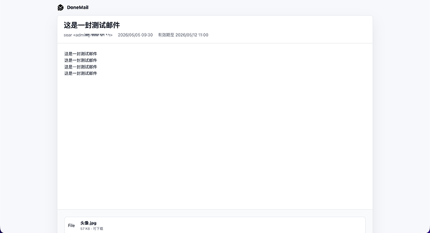Click the attachment size text 57 KB · 可下载
Viewport: 430px width, 233px height.
pyautogui.click(x=92, y=229)
